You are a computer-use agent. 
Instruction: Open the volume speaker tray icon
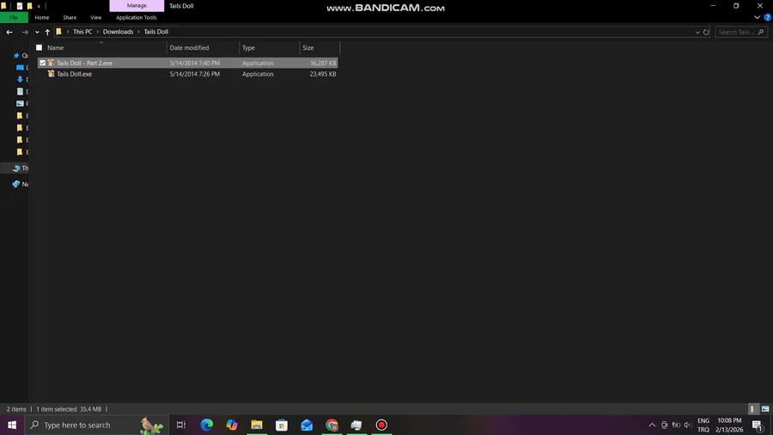(x=688, y=425)
